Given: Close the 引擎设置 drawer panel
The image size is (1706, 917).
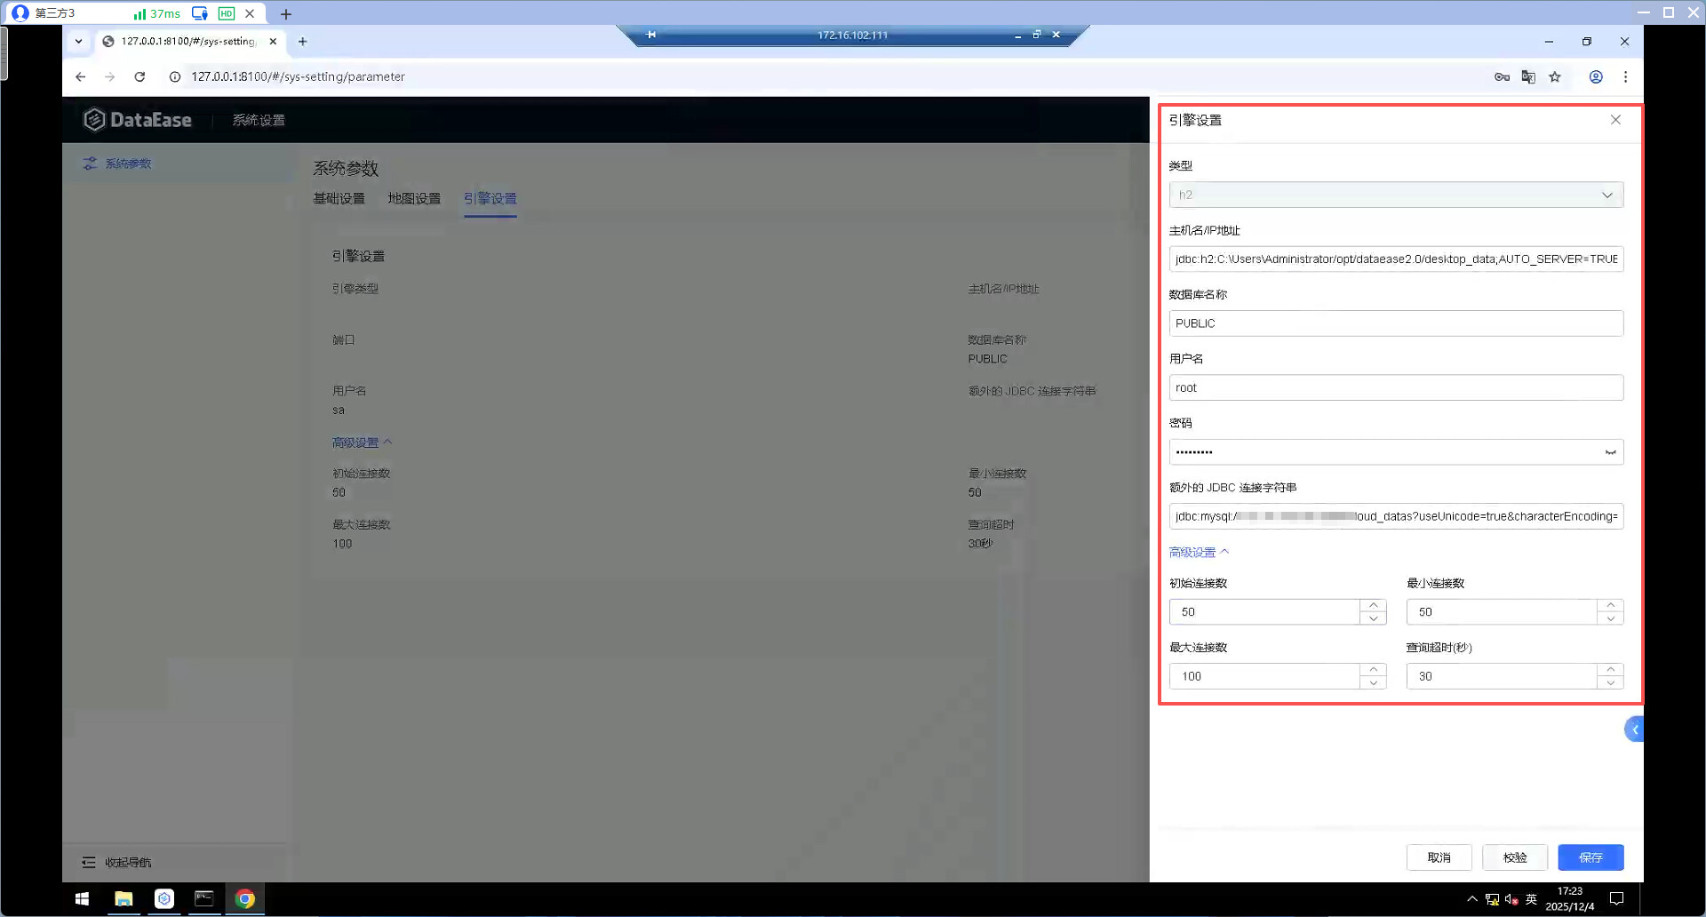Looking at the screenshot, I should pos(1615,120).
